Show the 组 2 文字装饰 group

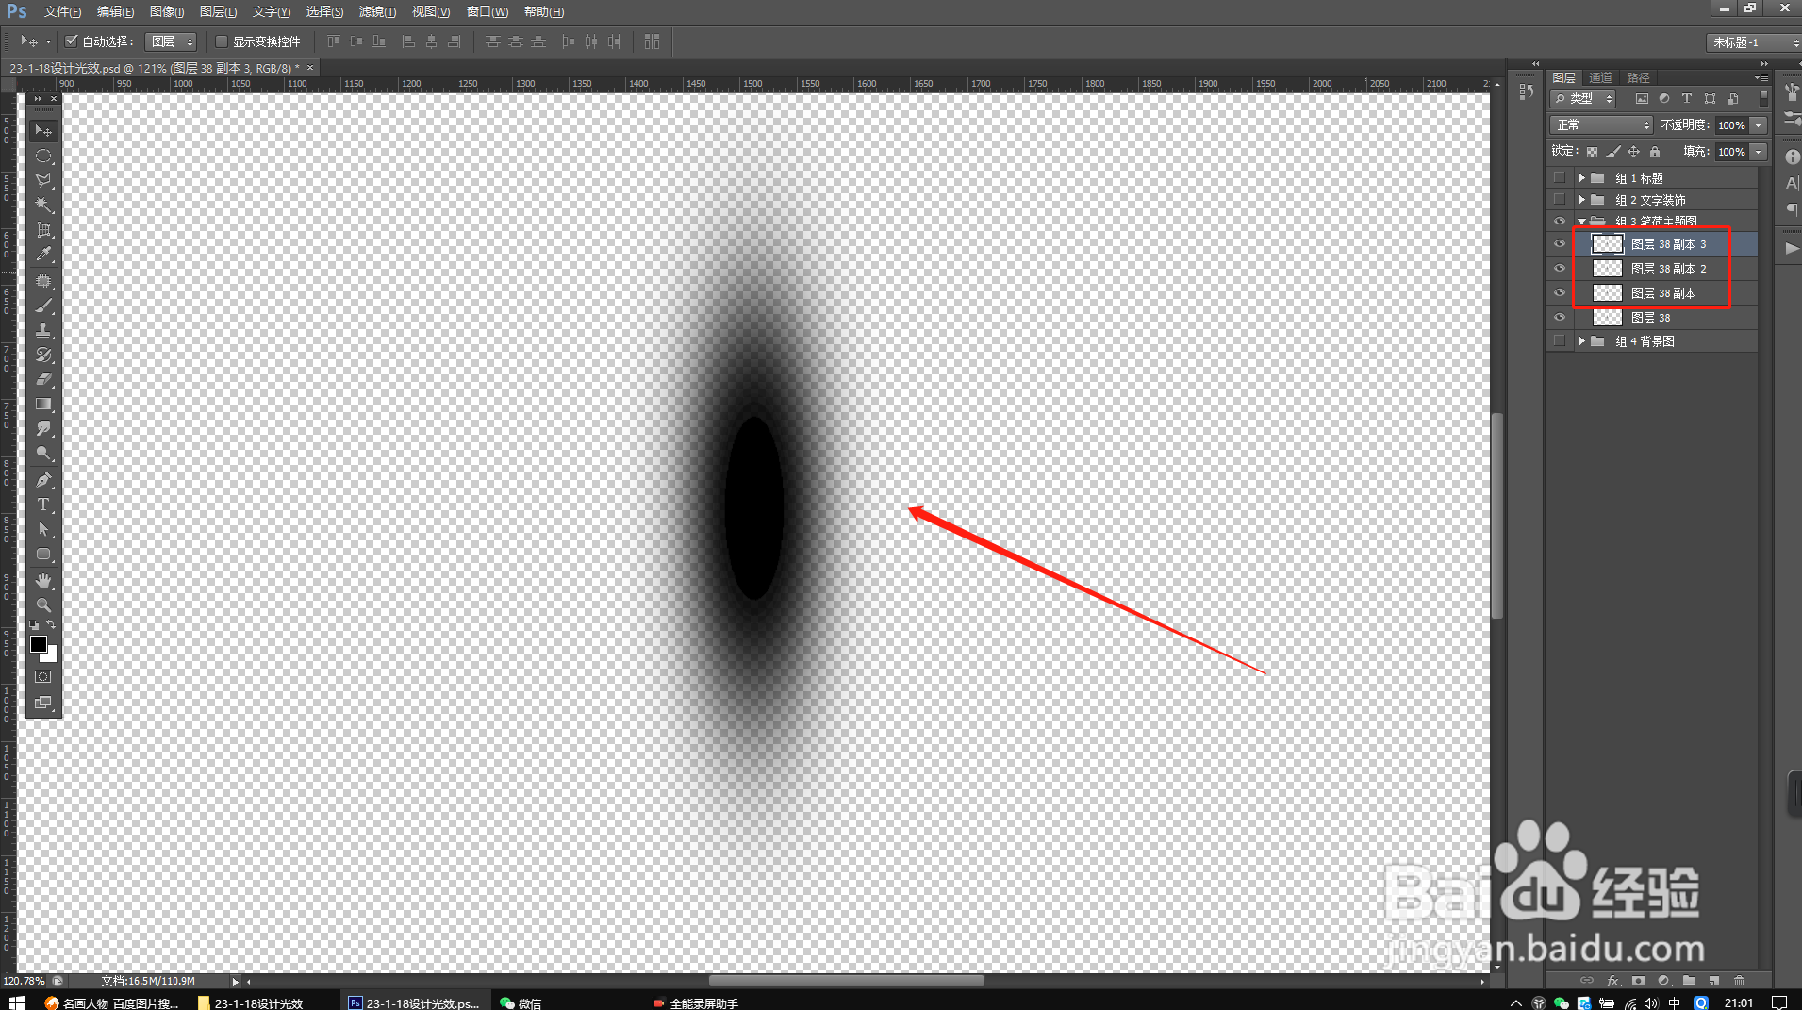coord(1559,199)
